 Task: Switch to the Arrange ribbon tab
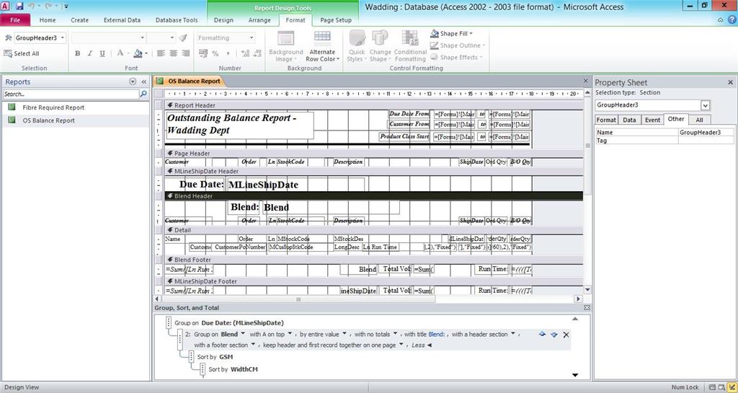click(259, 20)
